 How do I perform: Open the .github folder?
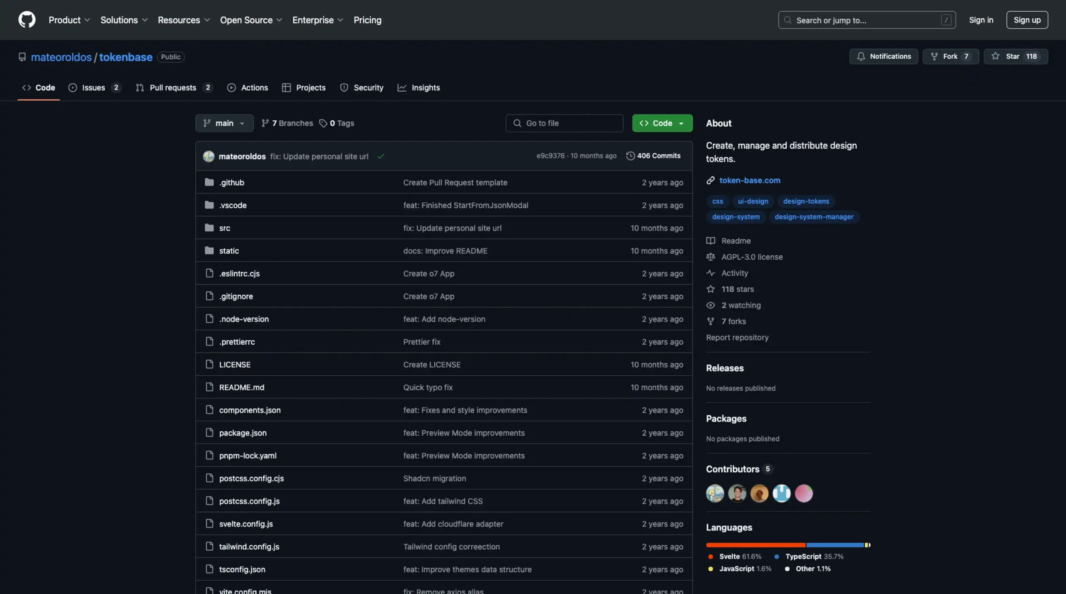click(x=232, y=182)
